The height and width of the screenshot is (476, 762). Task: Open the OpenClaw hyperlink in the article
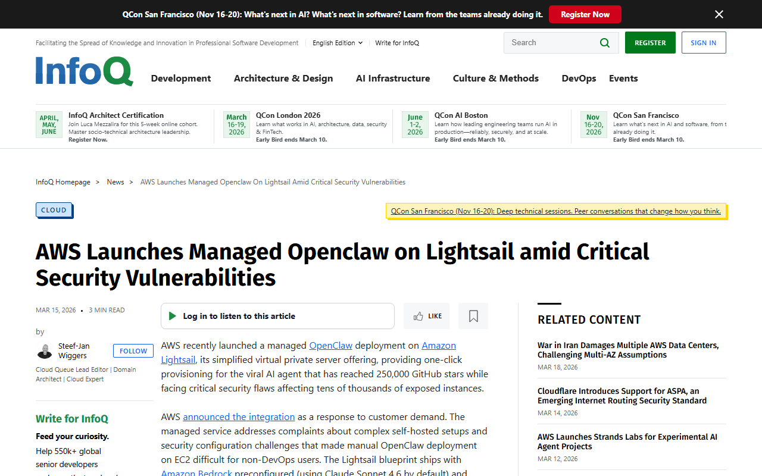[x=330, y=345]
